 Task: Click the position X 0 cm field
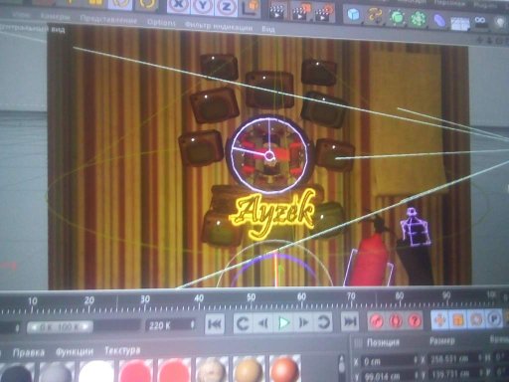(x=389, y=361)
